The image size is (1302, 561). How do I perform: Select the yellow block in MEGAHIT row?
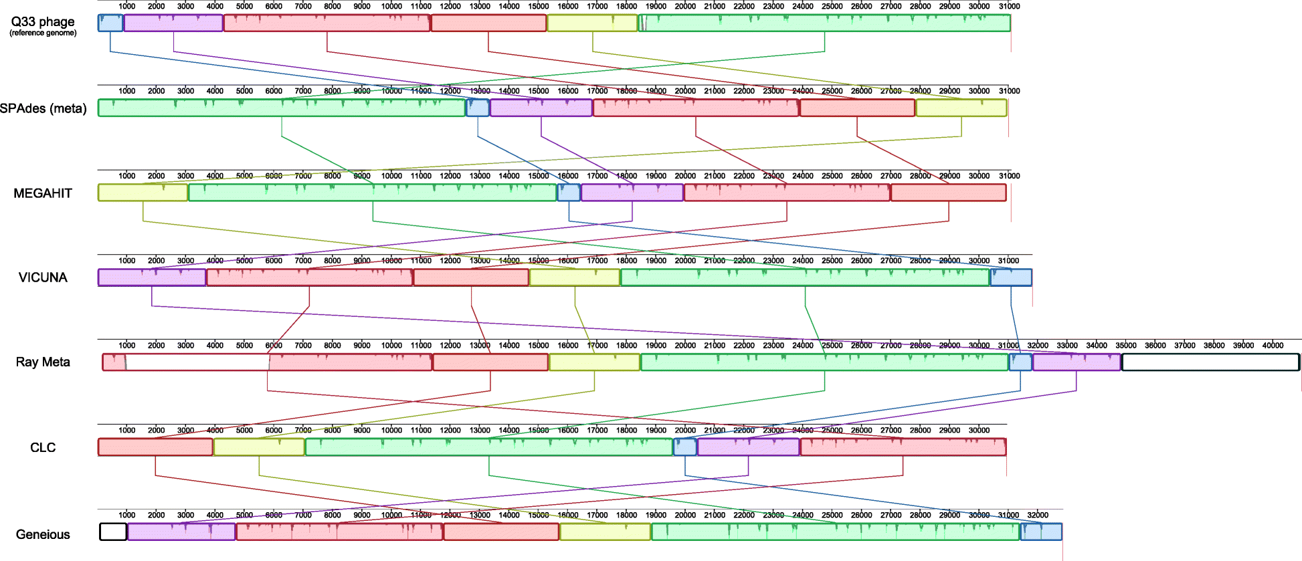coord(143,193)
